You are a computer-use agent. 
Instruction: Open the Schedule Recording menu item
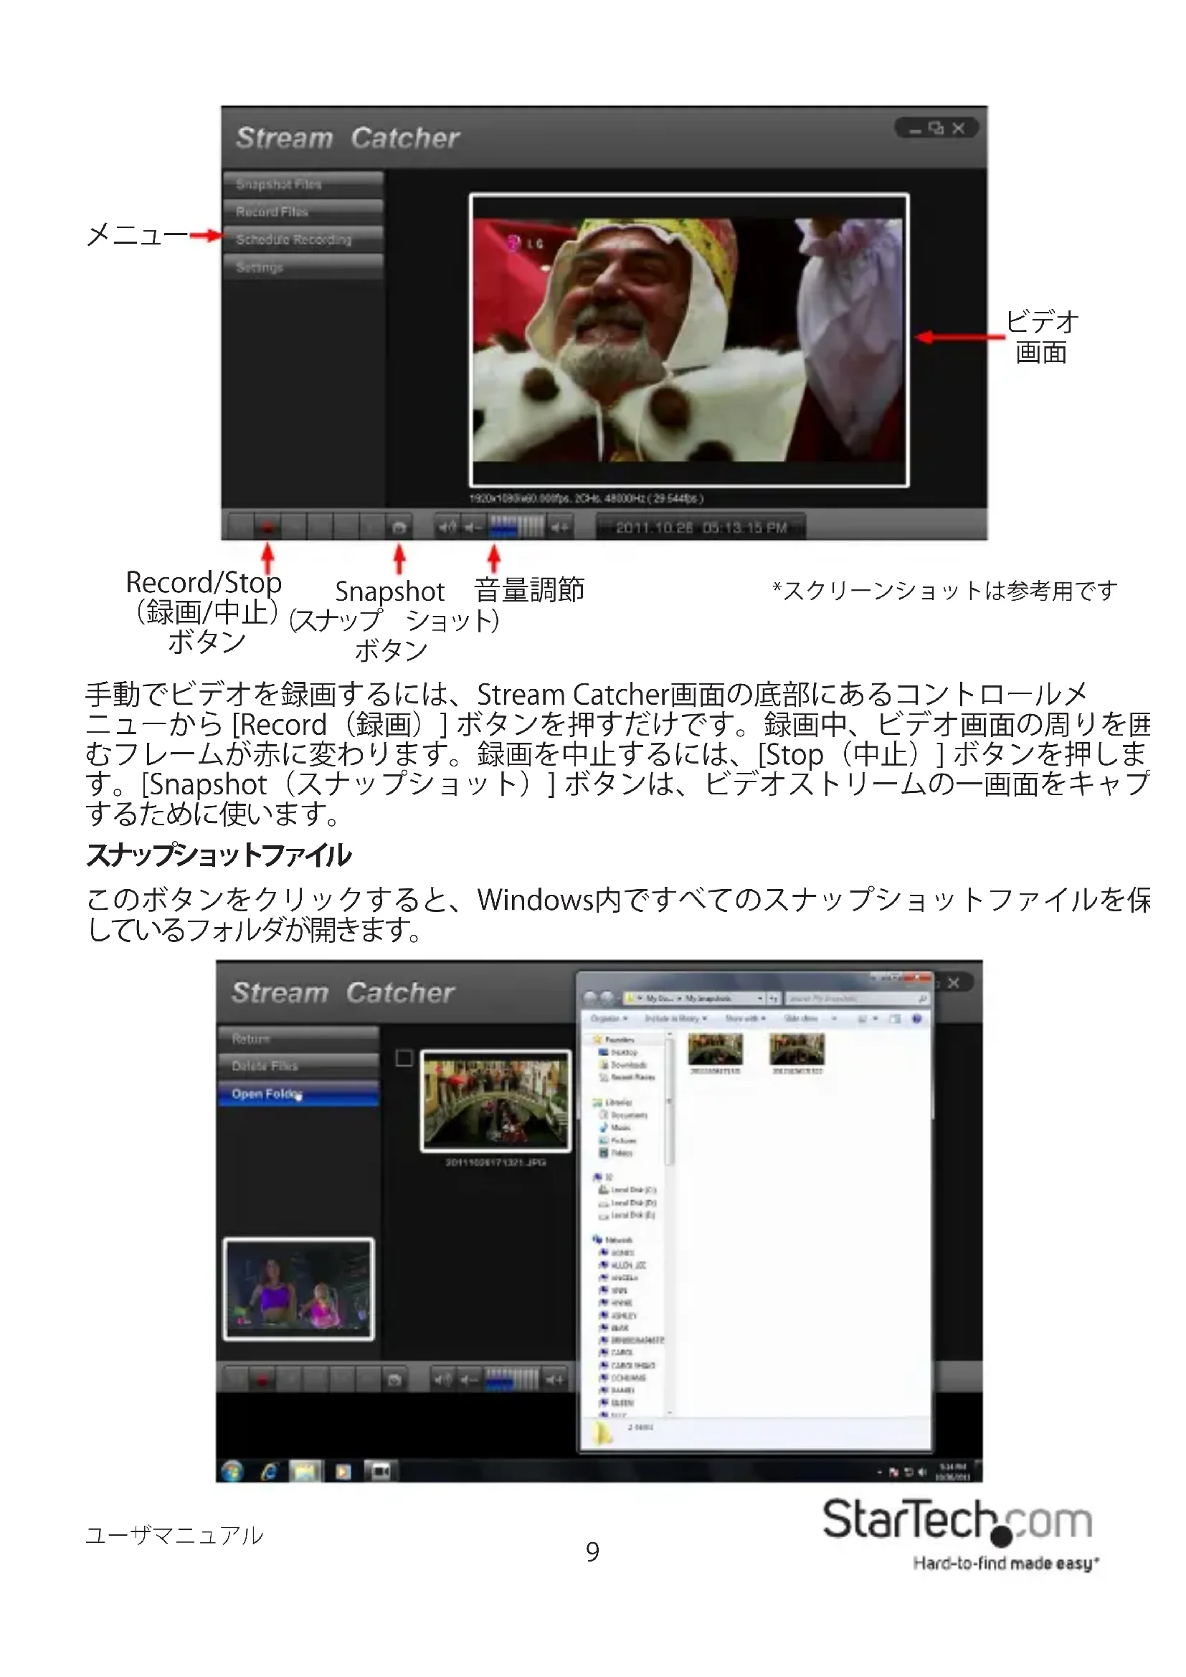303,239
